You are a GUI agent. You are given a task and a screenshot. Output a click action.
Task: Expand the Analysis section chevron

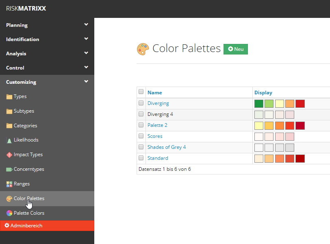[86, 53]
